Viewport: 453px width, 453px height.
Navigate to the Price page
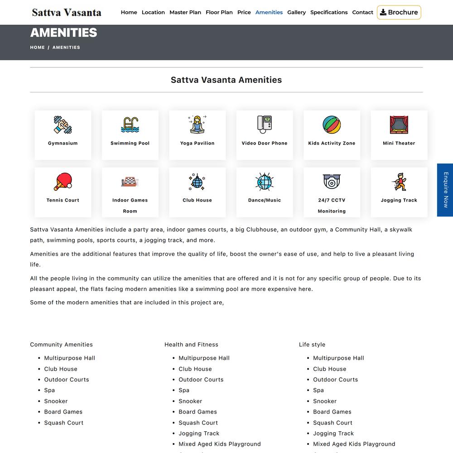point(244,12)
